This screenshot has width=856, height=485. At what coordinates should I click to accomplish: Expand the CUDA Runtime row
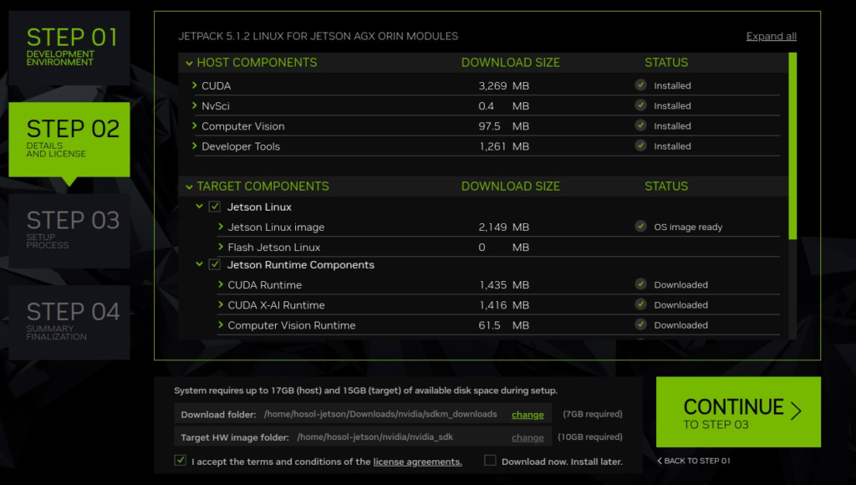(x=221, y=284)
